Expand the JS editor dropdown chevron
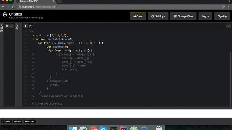 tap(228, 26)
